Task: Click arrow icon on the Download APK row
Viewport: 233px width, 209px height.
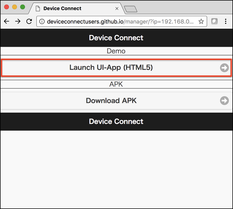Action: click(224, 101)
